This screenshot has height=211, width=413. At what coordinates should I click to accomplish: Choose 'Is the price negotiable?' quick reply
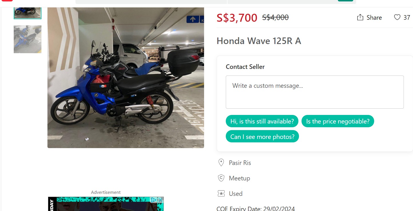(x=338, y=121)
